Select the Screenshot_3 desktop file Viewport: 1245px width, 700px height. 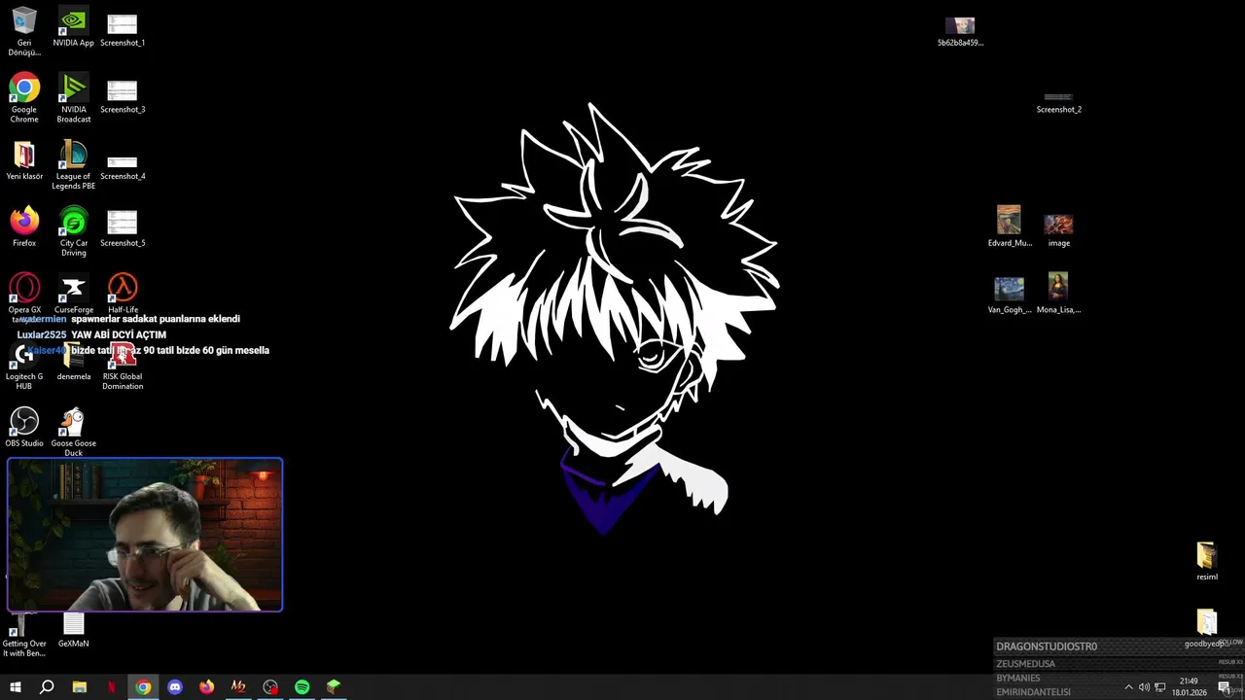point(123,94)
